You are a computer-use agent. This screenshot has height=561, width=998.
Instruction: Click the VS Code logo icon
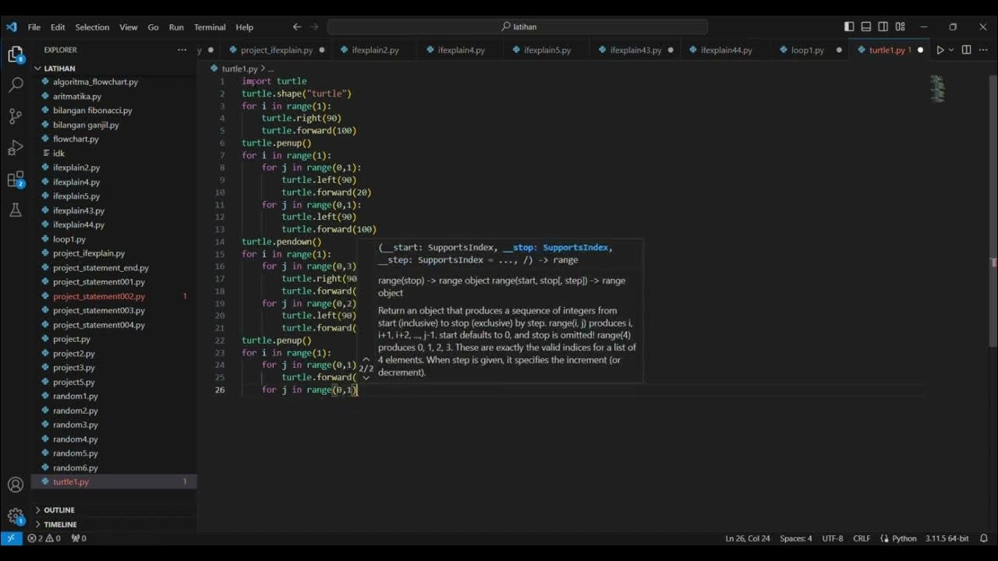tap(11, 26)
